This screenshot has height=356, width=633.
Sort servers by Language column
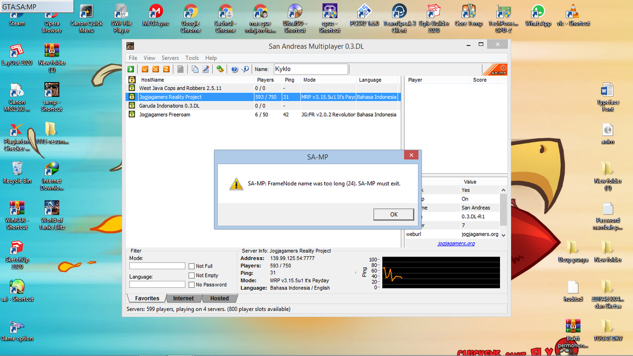[x=377, y=80]
